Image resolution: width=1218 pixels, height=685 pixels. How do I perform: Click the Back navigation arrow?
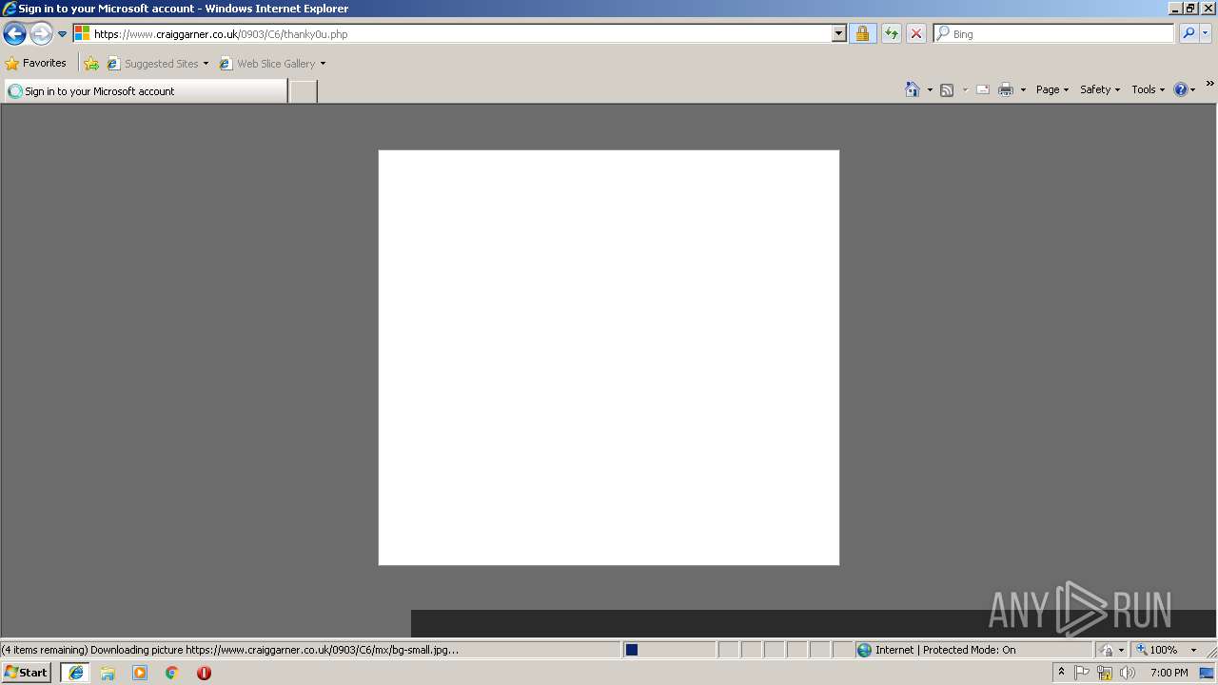pos(14,34)
